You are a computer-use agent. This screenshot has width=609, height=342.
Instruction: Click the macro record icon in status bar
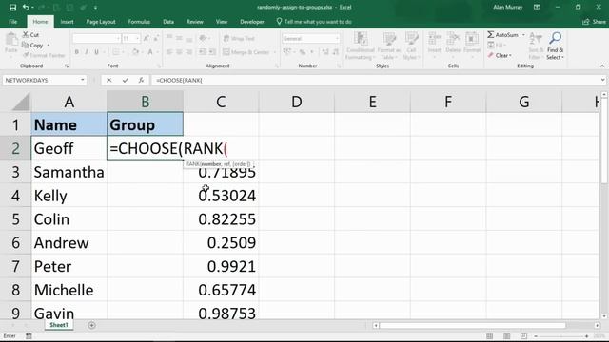tap(29, 336)
